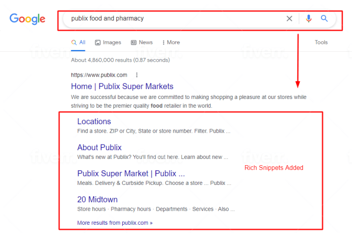Click the About 4,860,000 results text
The width and height of the screenshot is (352, 233).
[x=120, y=60]
